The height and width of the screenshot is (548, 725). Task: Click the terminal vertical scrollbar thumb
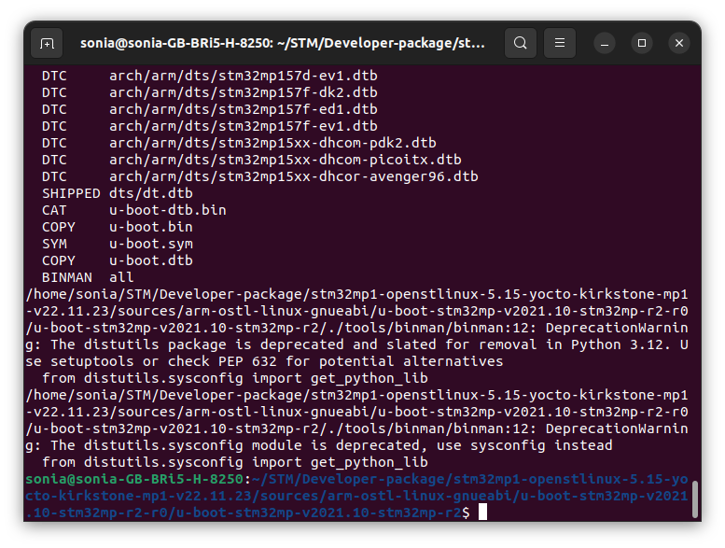click(x=694, y=499)
